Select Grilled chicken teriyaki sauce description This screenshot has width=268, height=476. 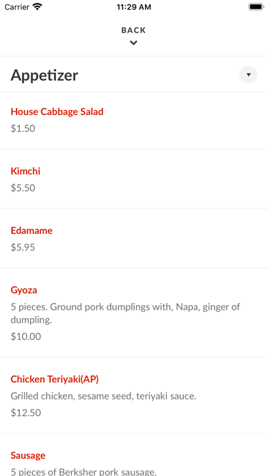coord(103,396)
